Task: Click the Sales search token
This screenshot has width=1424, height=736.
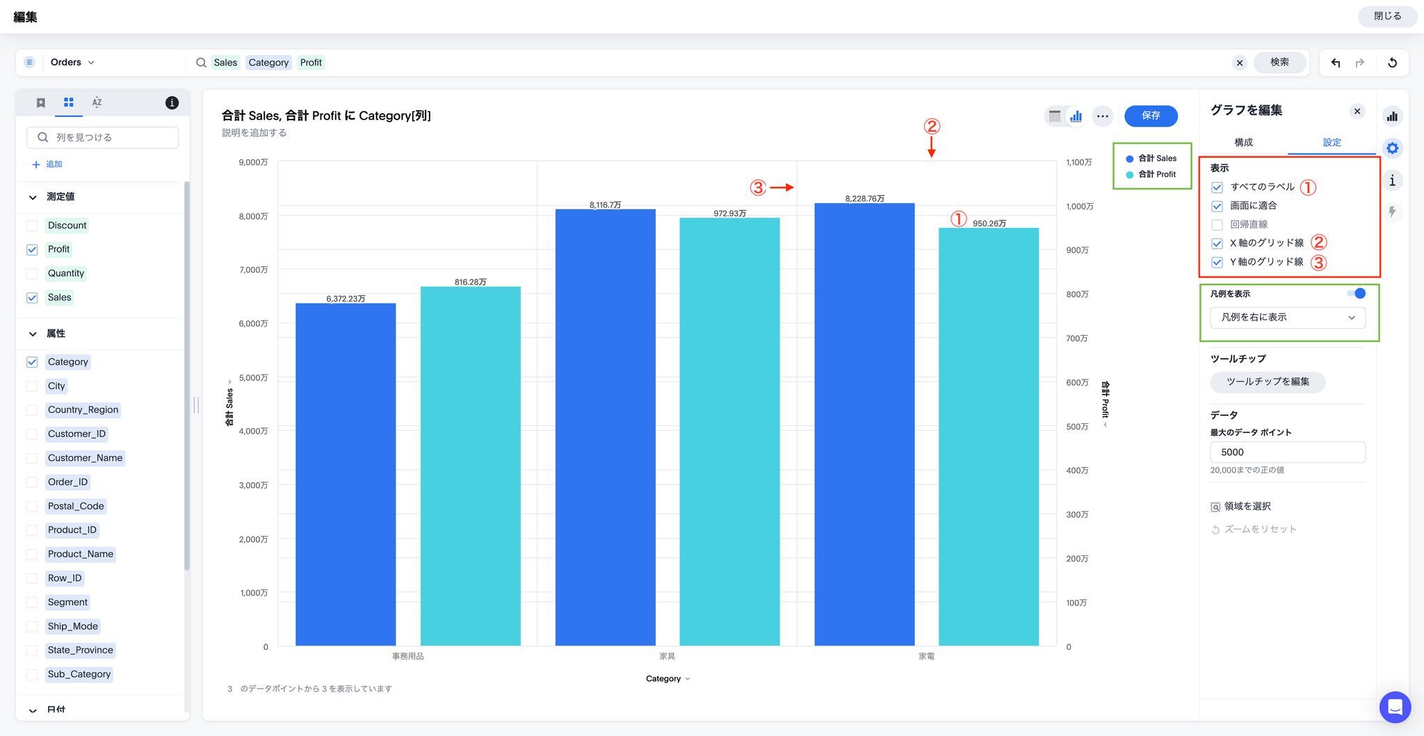Action: point(225,63)
